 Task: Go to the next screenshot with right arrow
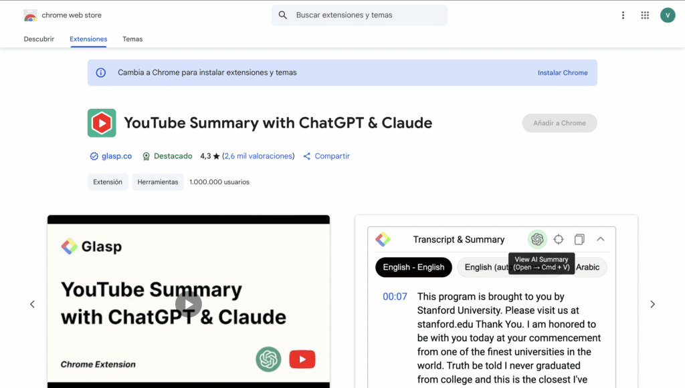pyautogui.click(x=653, y=305)
